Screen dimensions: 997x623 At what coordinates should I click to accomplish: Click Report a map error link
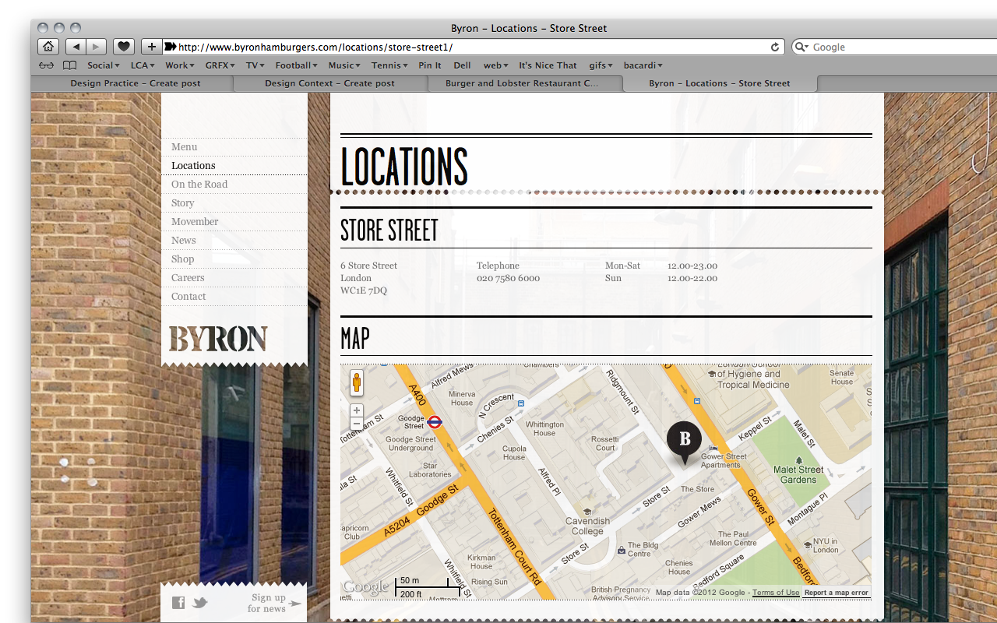[x=836, y=593]
